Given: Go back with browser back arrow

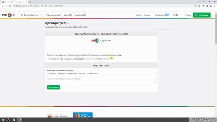Looking at the screenshot, I should (2, 6).
